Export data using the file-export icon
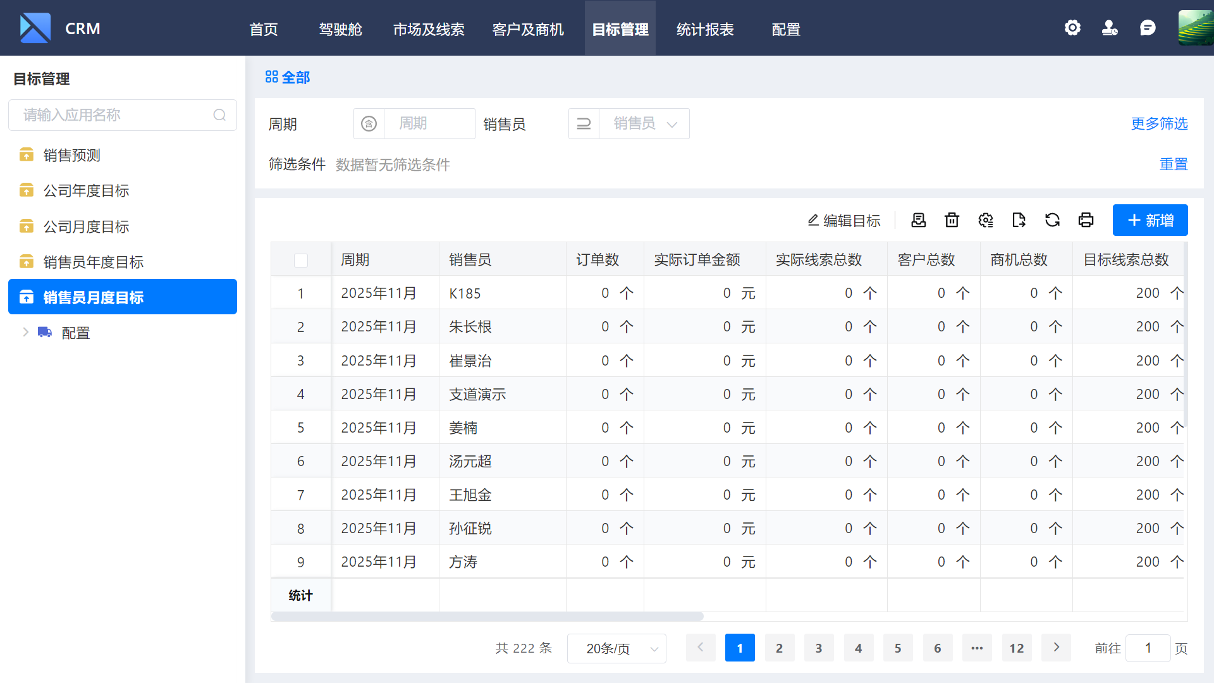The image size is (1214, 683). click(1019, 220)
